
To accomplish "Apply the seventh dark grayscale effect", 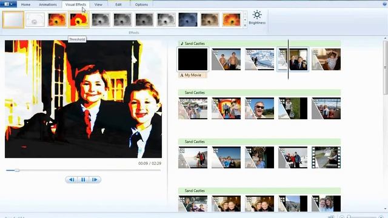I will pos(144,19).
